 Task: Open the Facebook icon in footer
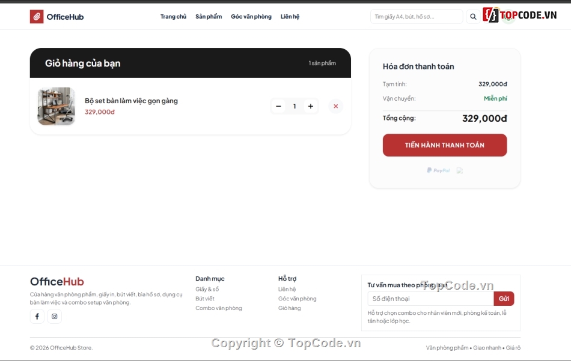tap(37, 317)
